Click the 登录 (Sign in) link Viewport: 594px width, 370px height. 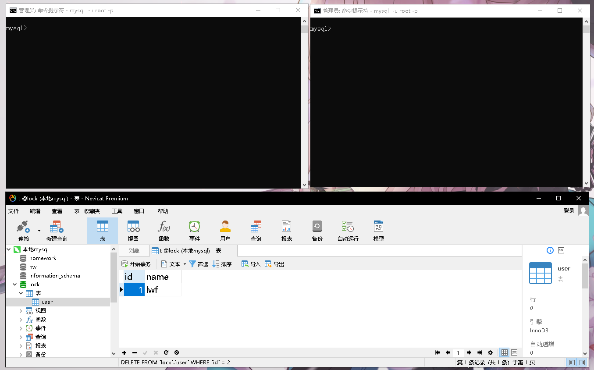[569, 211]
